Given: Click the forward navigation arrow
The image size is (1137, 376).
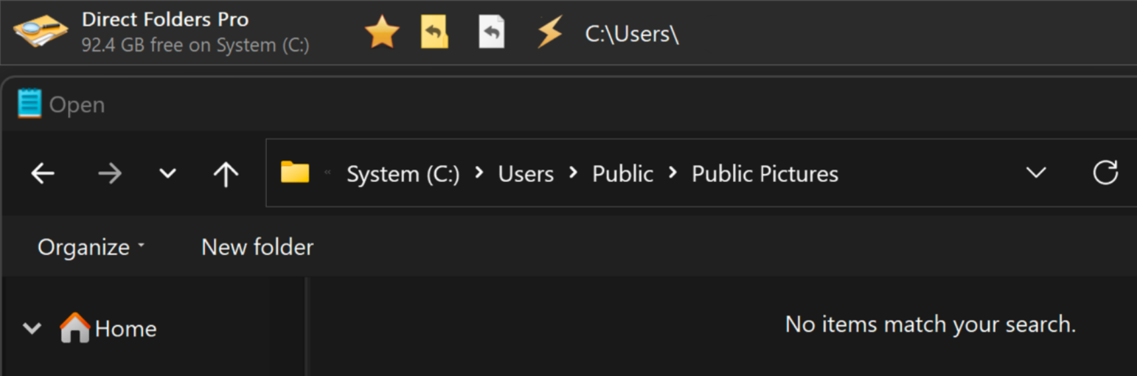Looking at the screenshot, I should [110, 174].
